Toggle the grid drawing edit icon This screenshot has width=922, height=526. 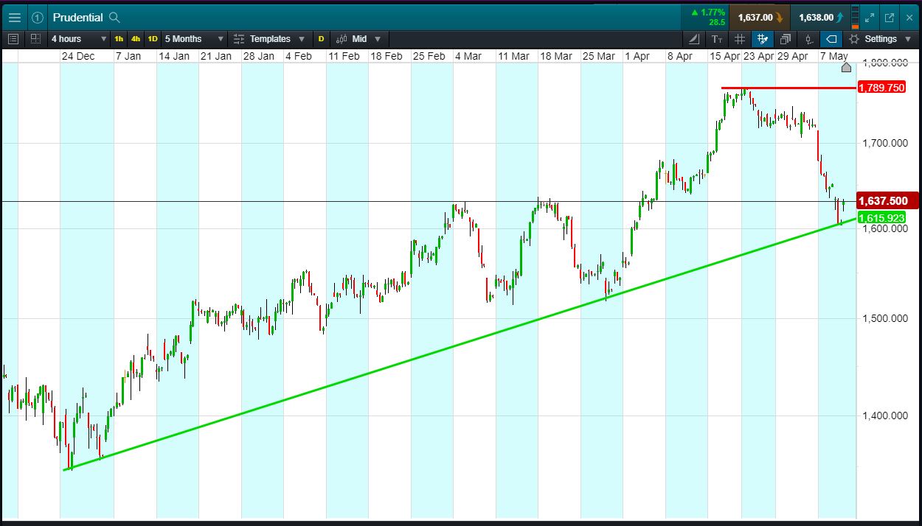coord(763,39)
